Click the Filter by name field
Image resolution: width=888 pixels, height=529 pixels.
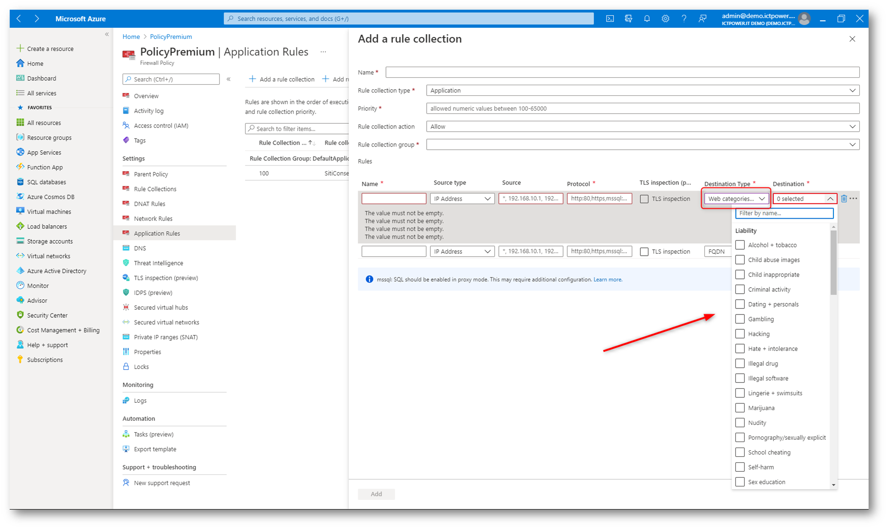(x=784, y=213)
